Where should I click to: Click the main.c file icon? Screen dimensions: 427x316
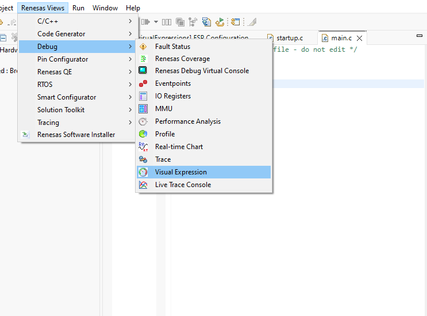[x=325, y=38]
